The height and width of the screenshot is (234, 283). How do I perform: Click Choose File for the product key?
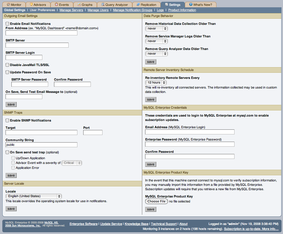(x=156, y=201)
